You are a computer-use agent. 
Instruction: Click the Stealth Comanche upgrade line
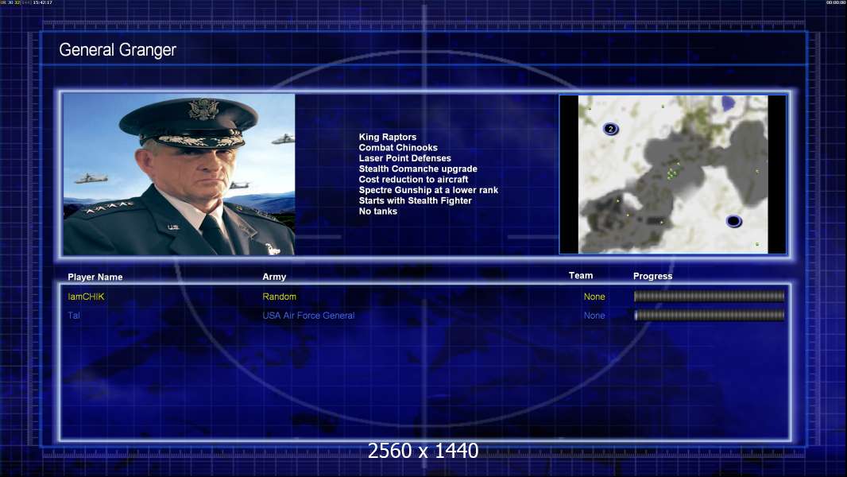[418, 169]
